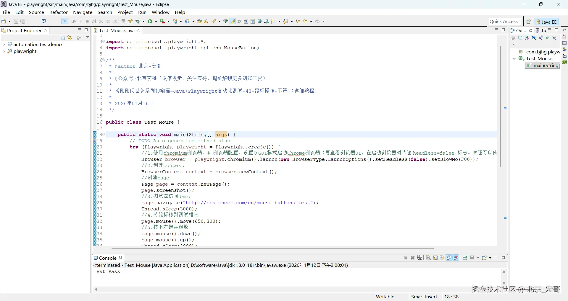Maximize the editor area
Image resolution: width=568 pixels, height=301 pixels.
[503, 30]
